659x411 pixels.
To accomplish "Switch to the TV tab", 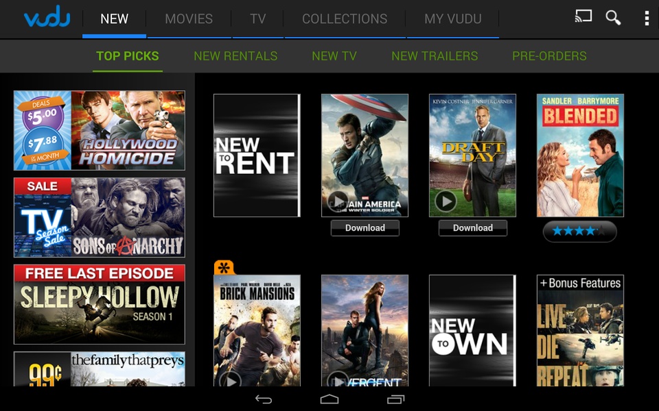I will [x=257, y=19].
